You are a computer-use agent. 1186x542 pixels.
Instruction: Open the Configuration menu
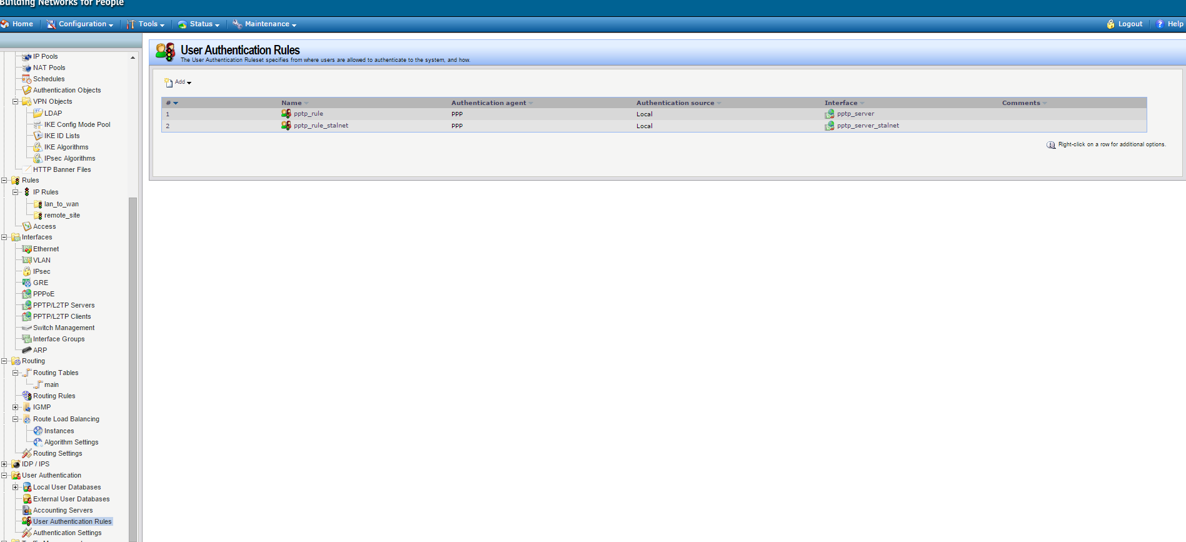[80, 24]
